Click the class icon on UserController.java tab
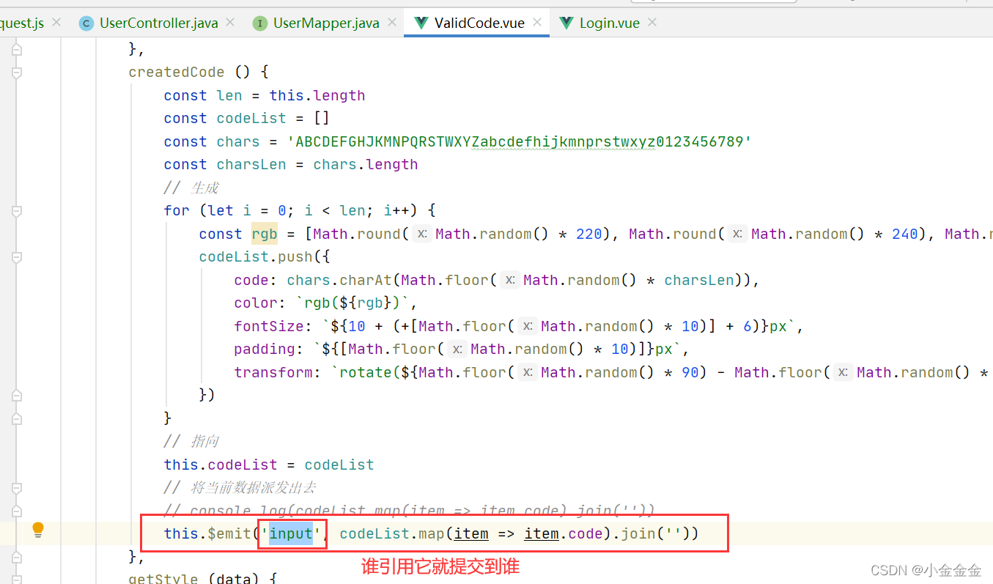 coord(86,23)
